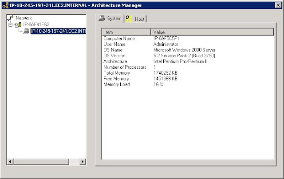Screen dimensions: 284x179
Task: Click the tree scrollbar right arrow
Action: [x=83, y=162]
